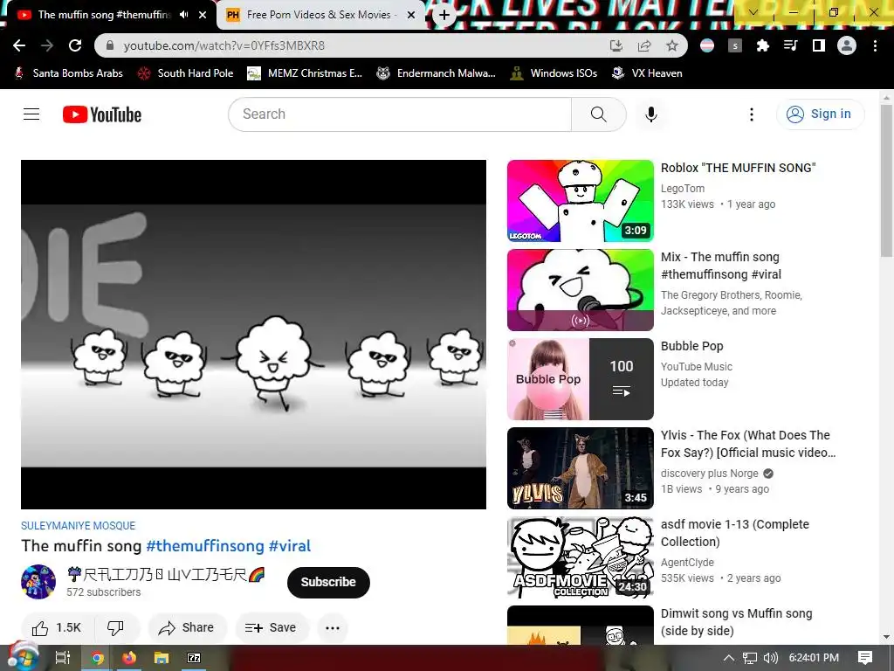Screen dimensions: 894x671
Task: Toggle the Chrome side panel icon
Action: (x=819, y=45)
